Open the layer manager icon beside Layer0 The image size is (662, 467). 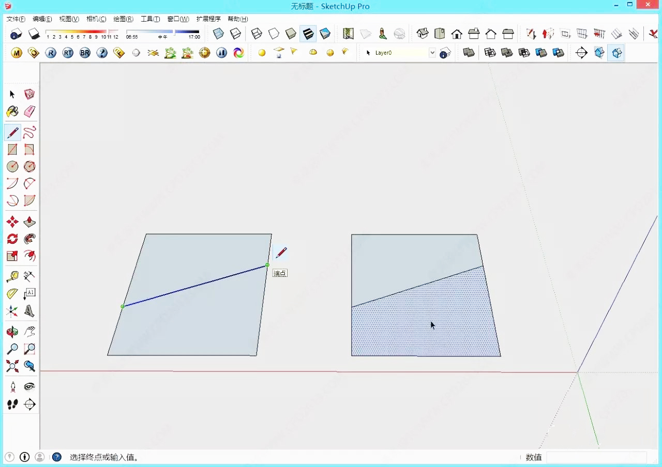[x=445, y=53]
